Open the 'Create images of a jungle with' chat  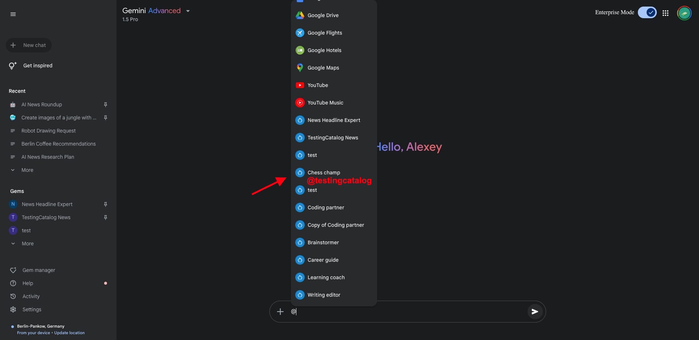[59, 118]
